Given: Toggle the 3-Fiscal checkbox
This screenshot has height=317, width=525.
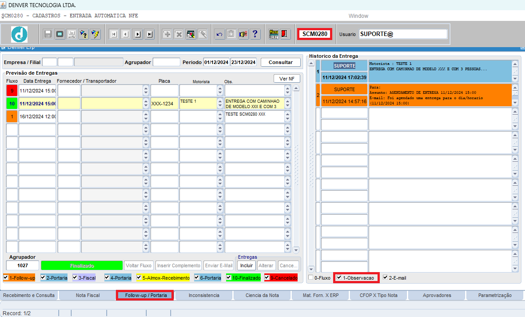Looking at the screenshot, I should coord(75,277).
